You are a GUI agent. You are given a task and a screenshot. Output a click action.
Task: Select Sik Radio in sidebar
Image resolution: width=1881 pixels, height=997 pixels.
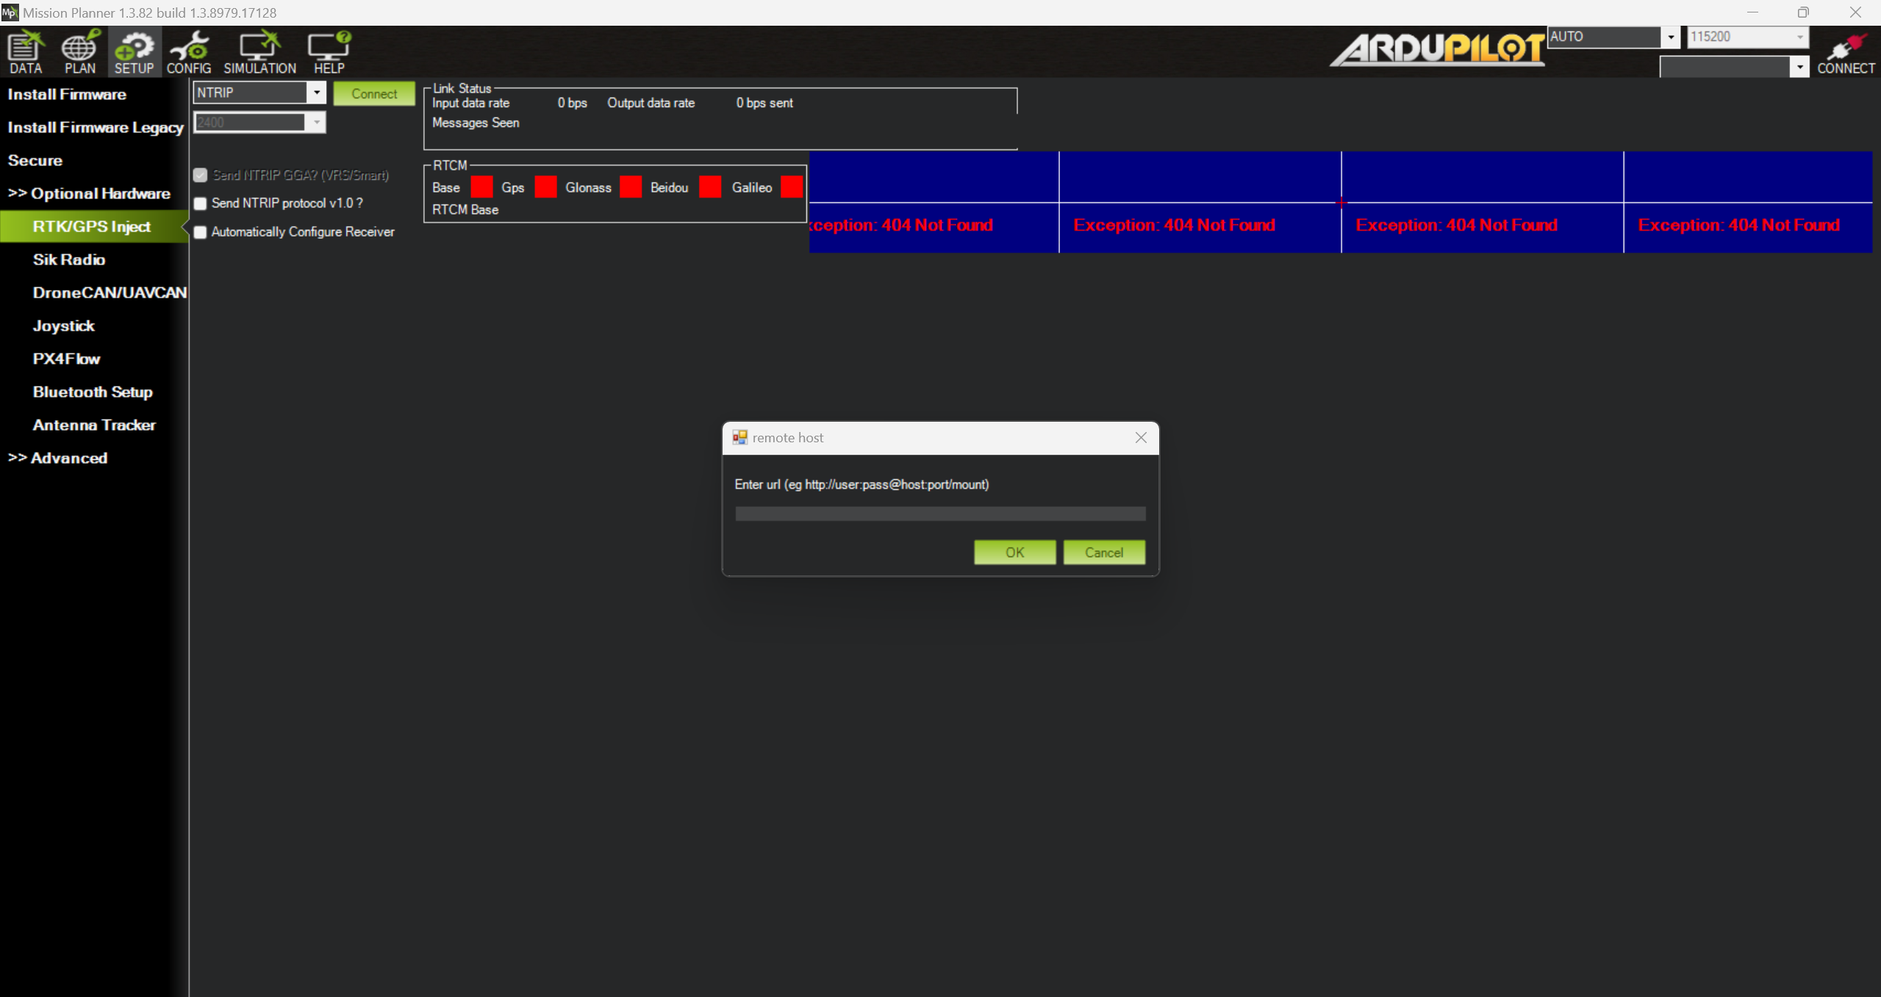click(68, 259)
